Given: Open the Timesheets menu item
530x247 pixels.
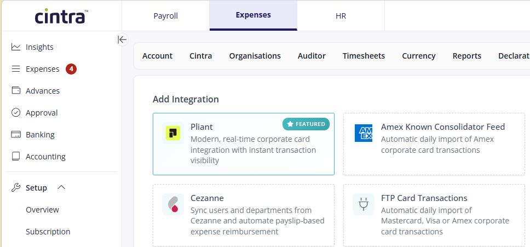Looking at the screenshot, I should 364,56.
